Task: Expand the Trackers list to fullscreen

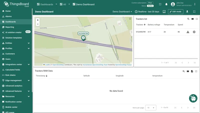Action: (x=197, y=19)
